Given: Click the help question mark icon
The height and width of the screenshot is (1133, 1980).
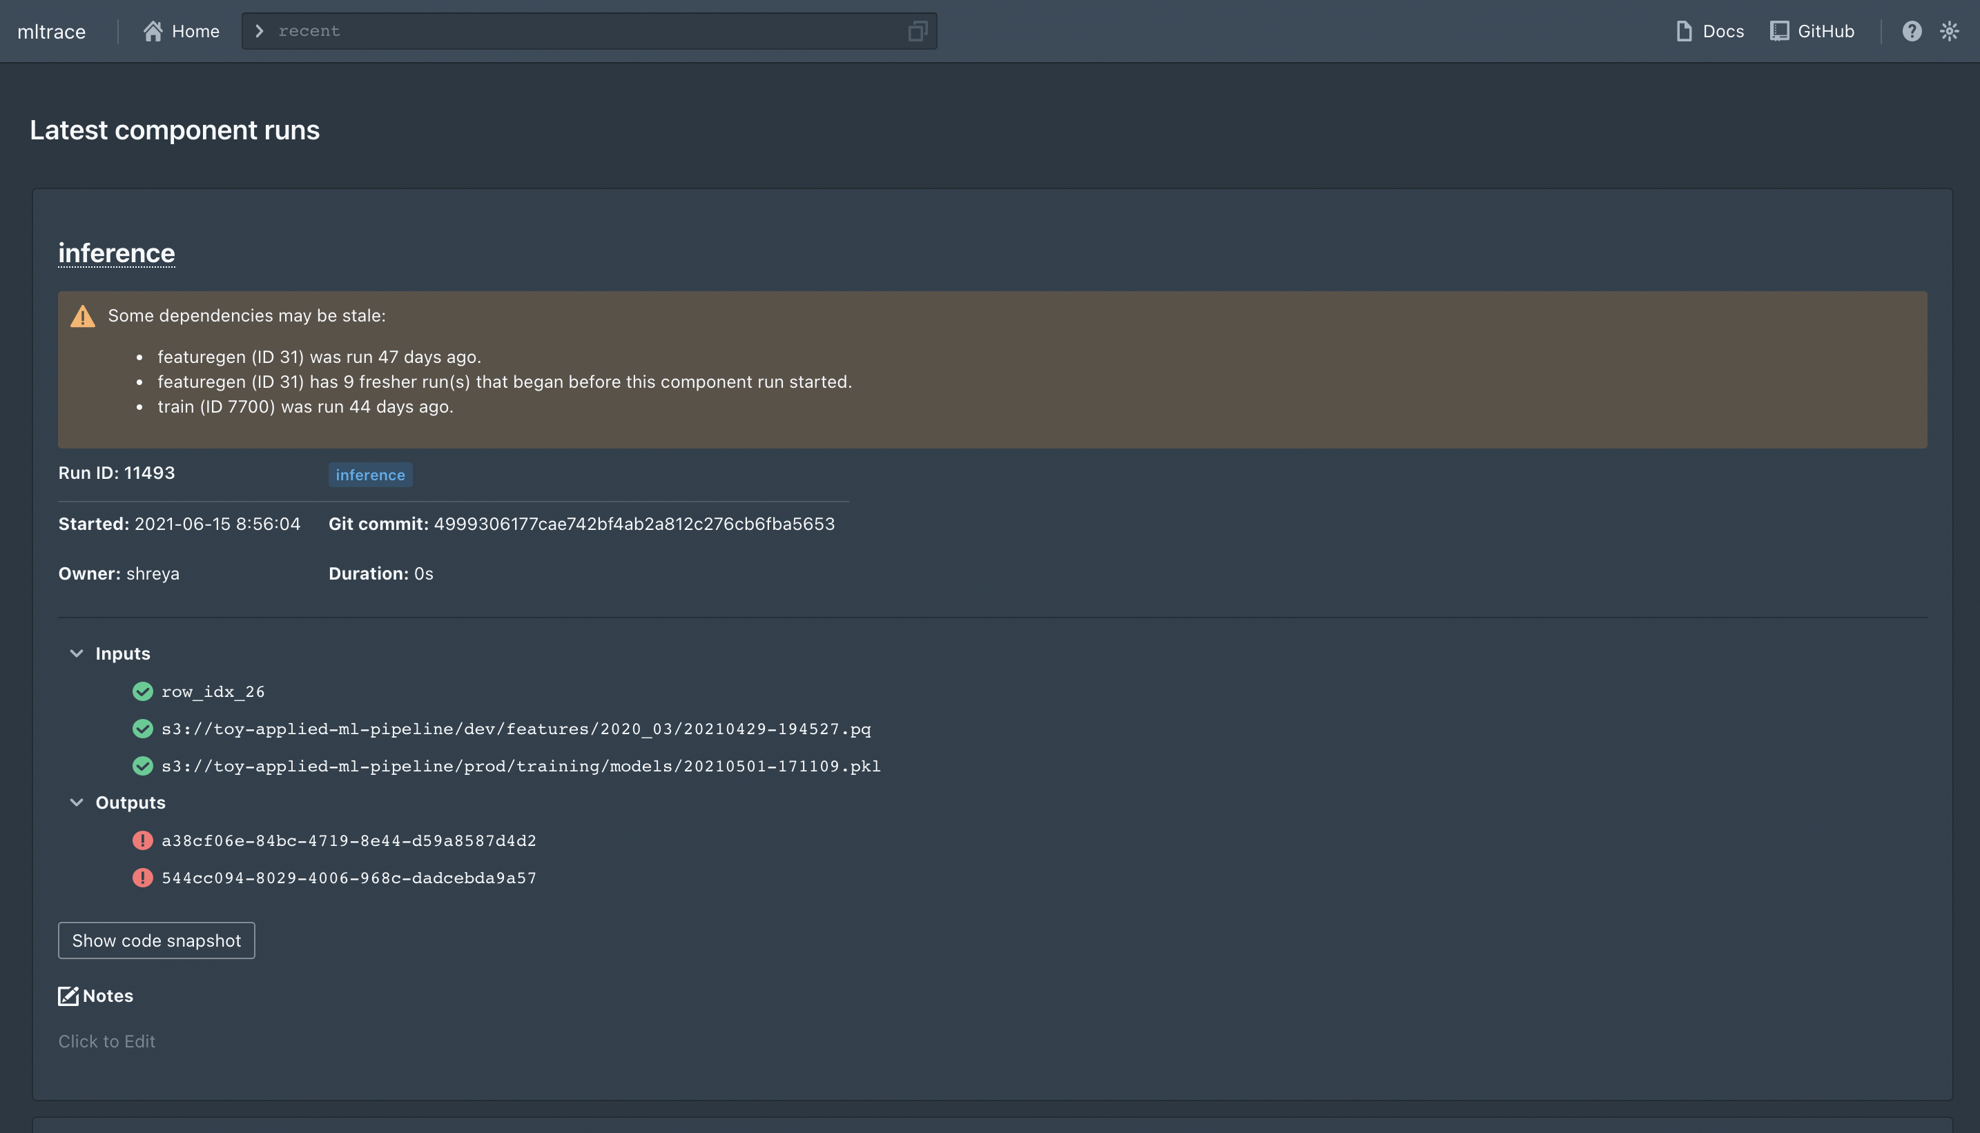Looking at the screenshot, I should pos(1912,31).
